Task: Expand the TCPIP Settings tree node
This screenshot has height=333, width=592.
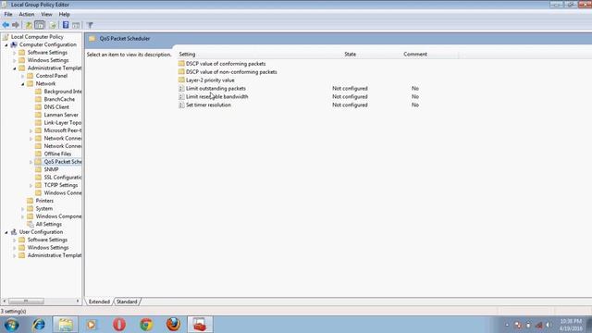Action: pyautogui.click(x=31, y=185)
